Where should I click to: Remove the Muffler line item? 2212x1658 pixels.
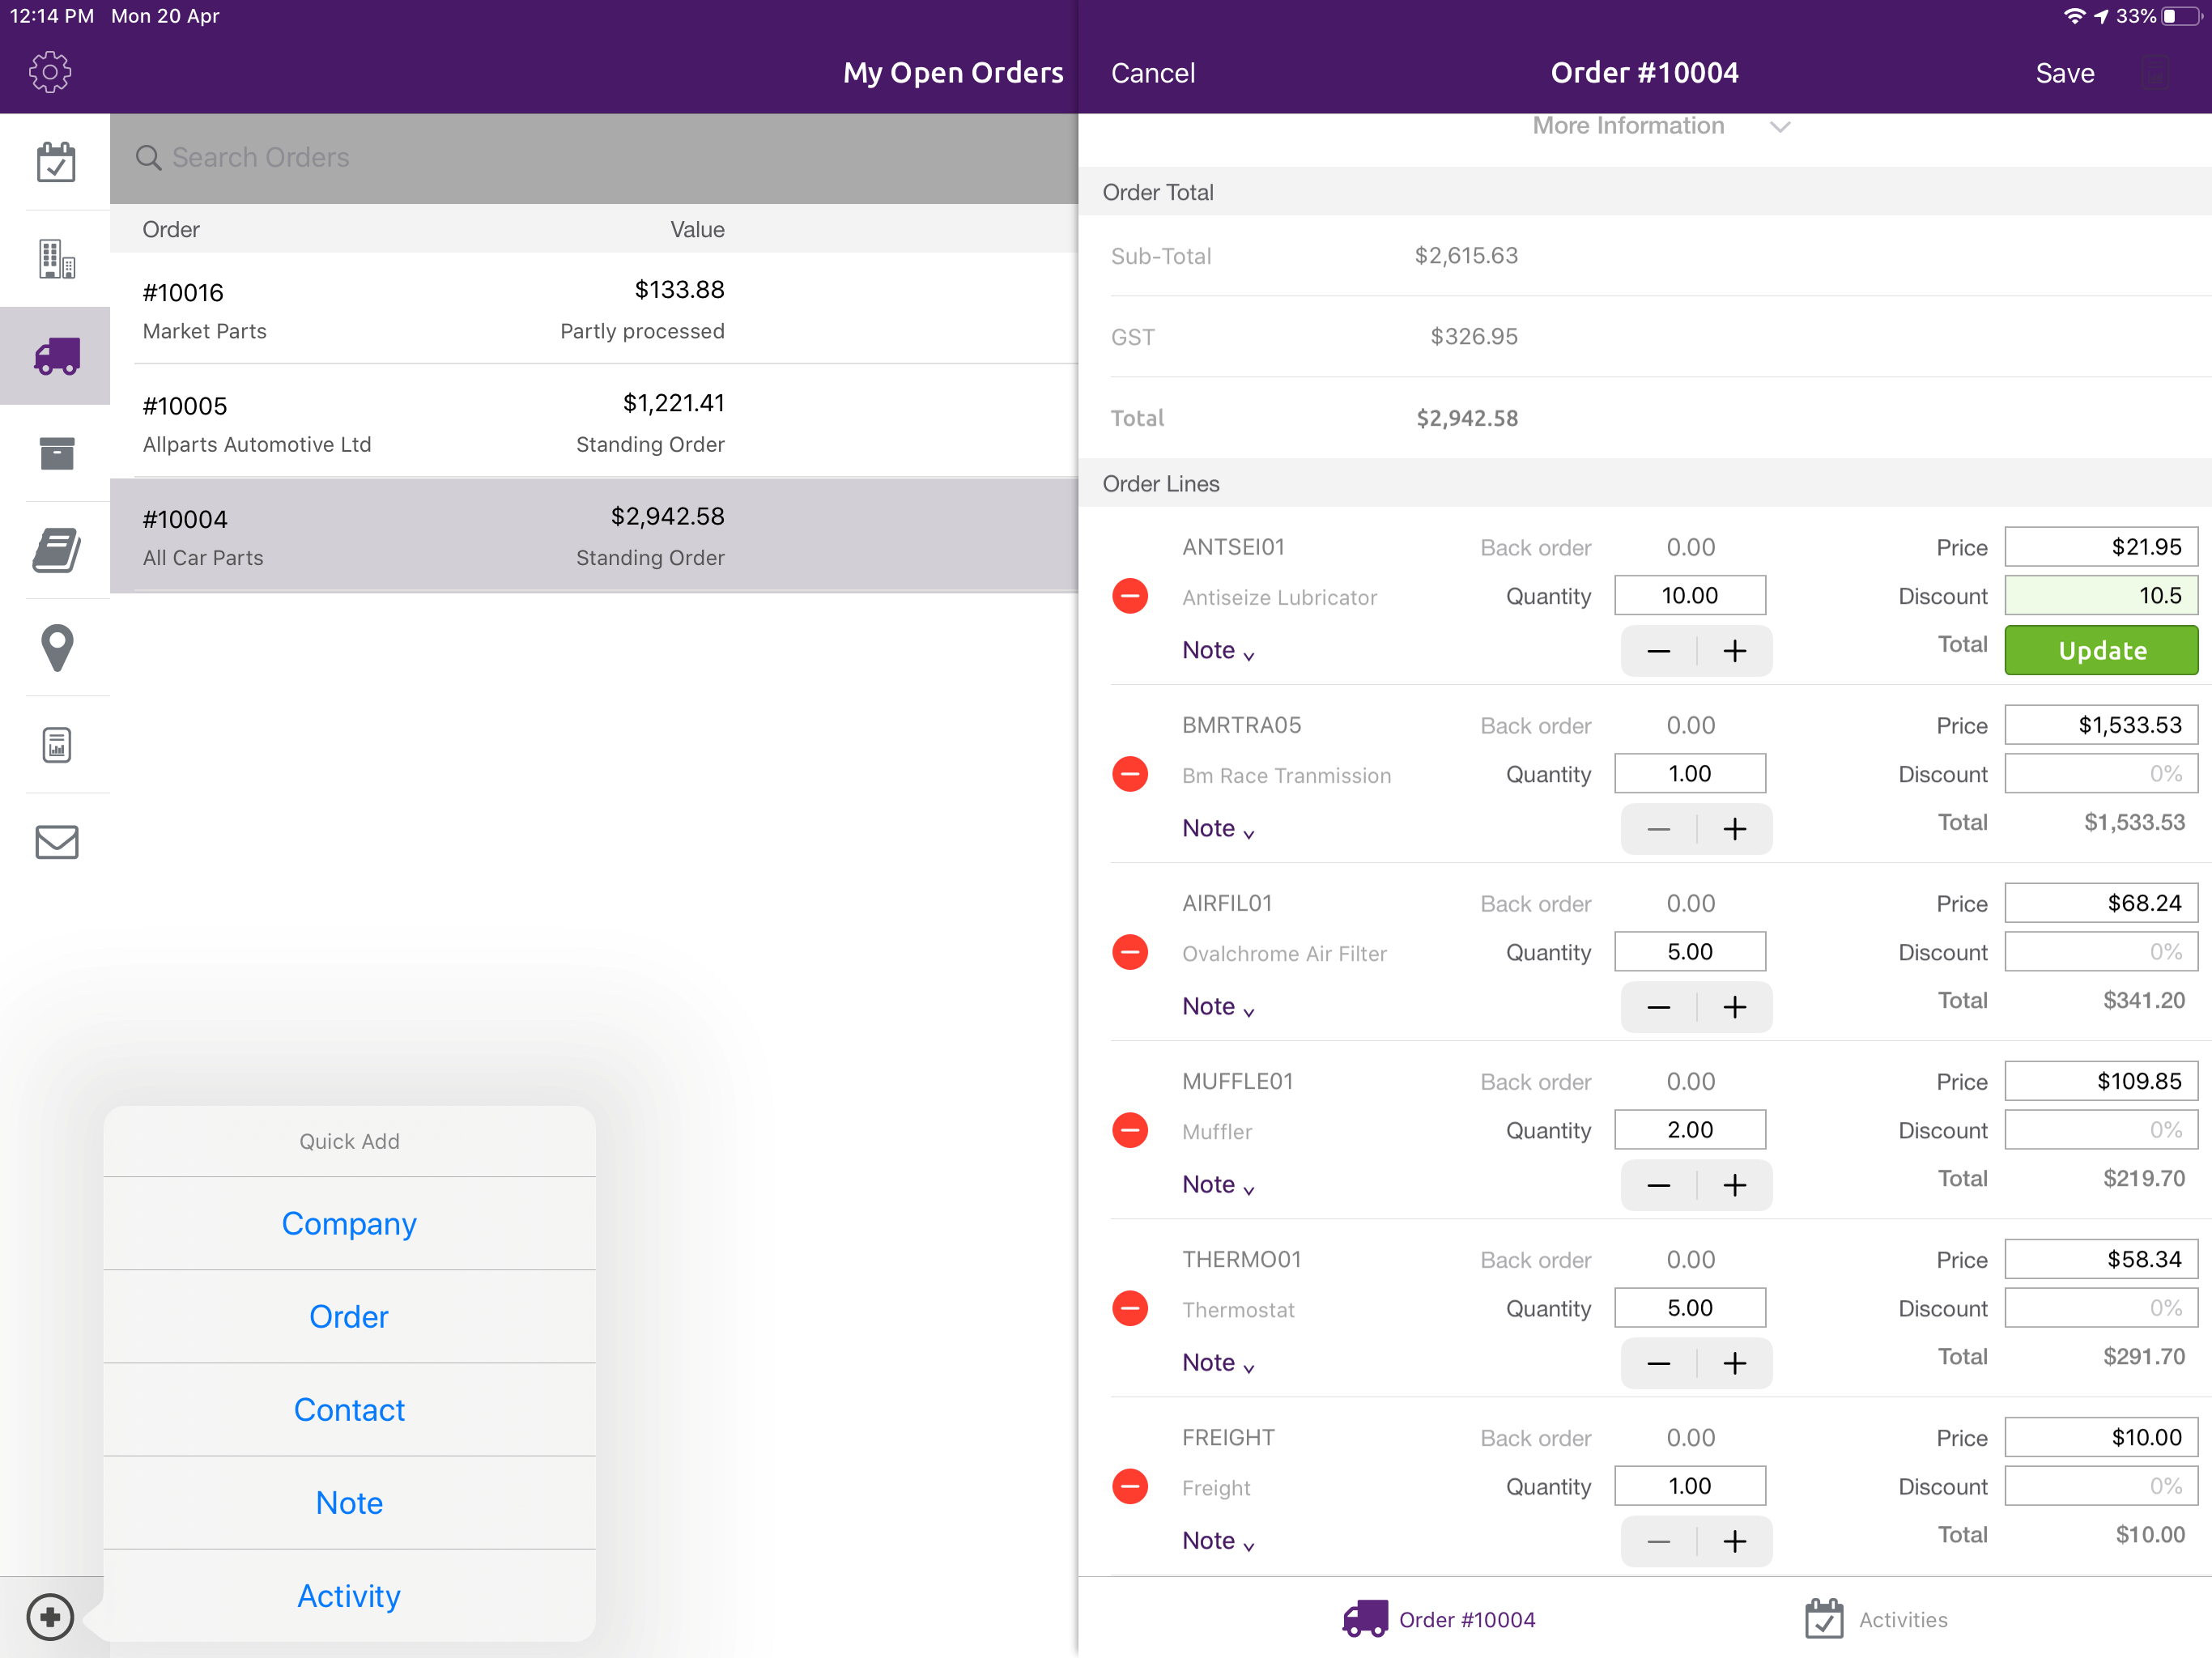pos(1130,1130)
